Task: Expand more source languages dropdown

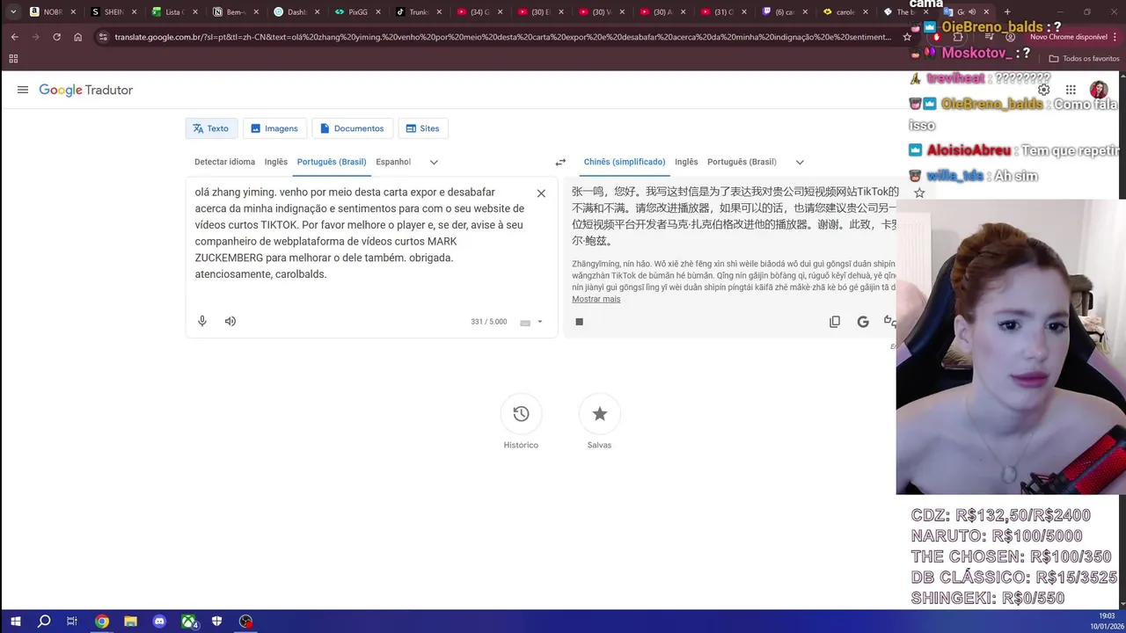Action: point(434,162)
